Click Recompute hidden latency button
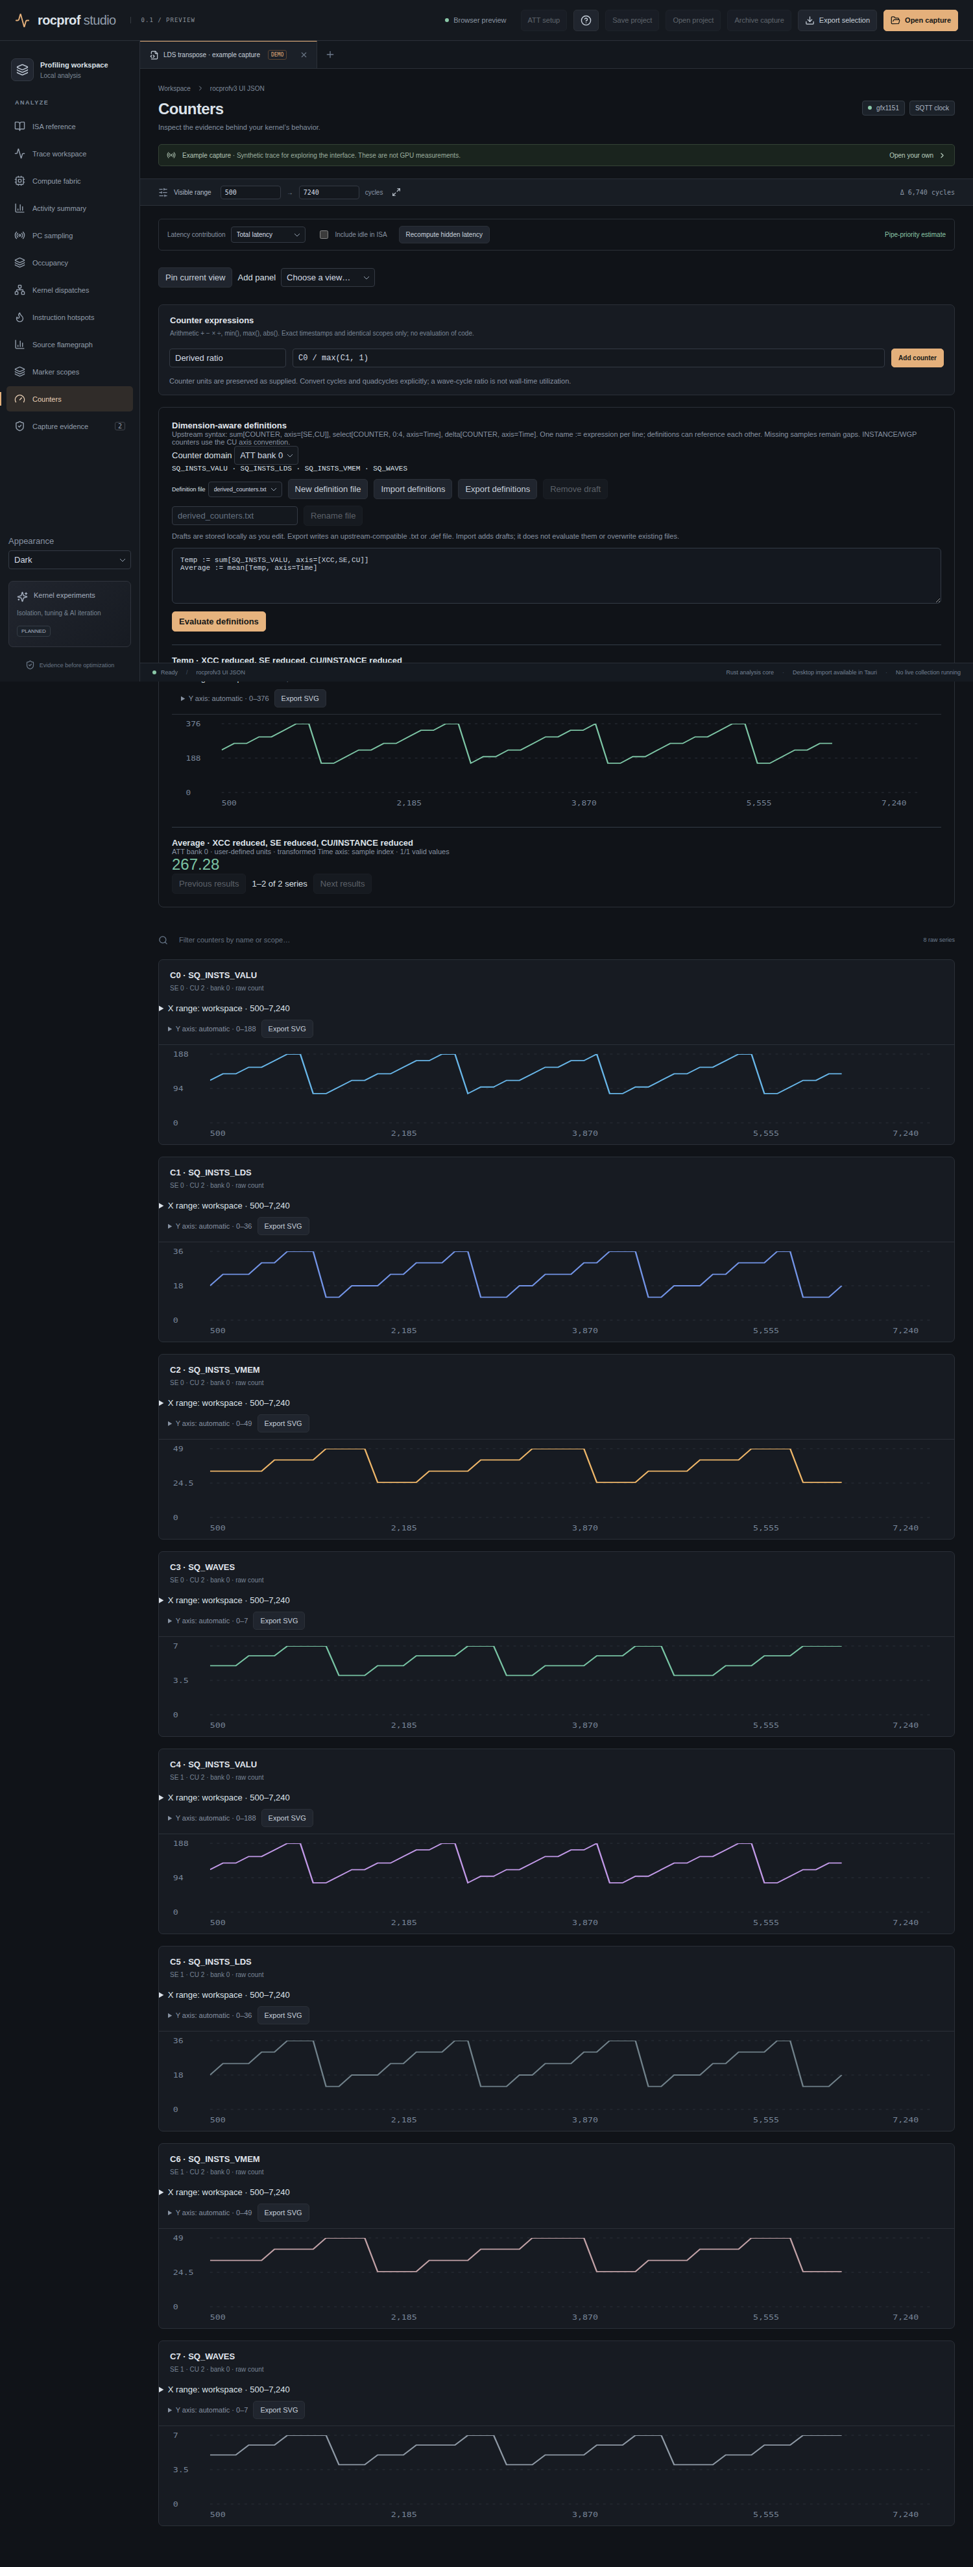973x2567 pixels. click(x=444, y=234)
